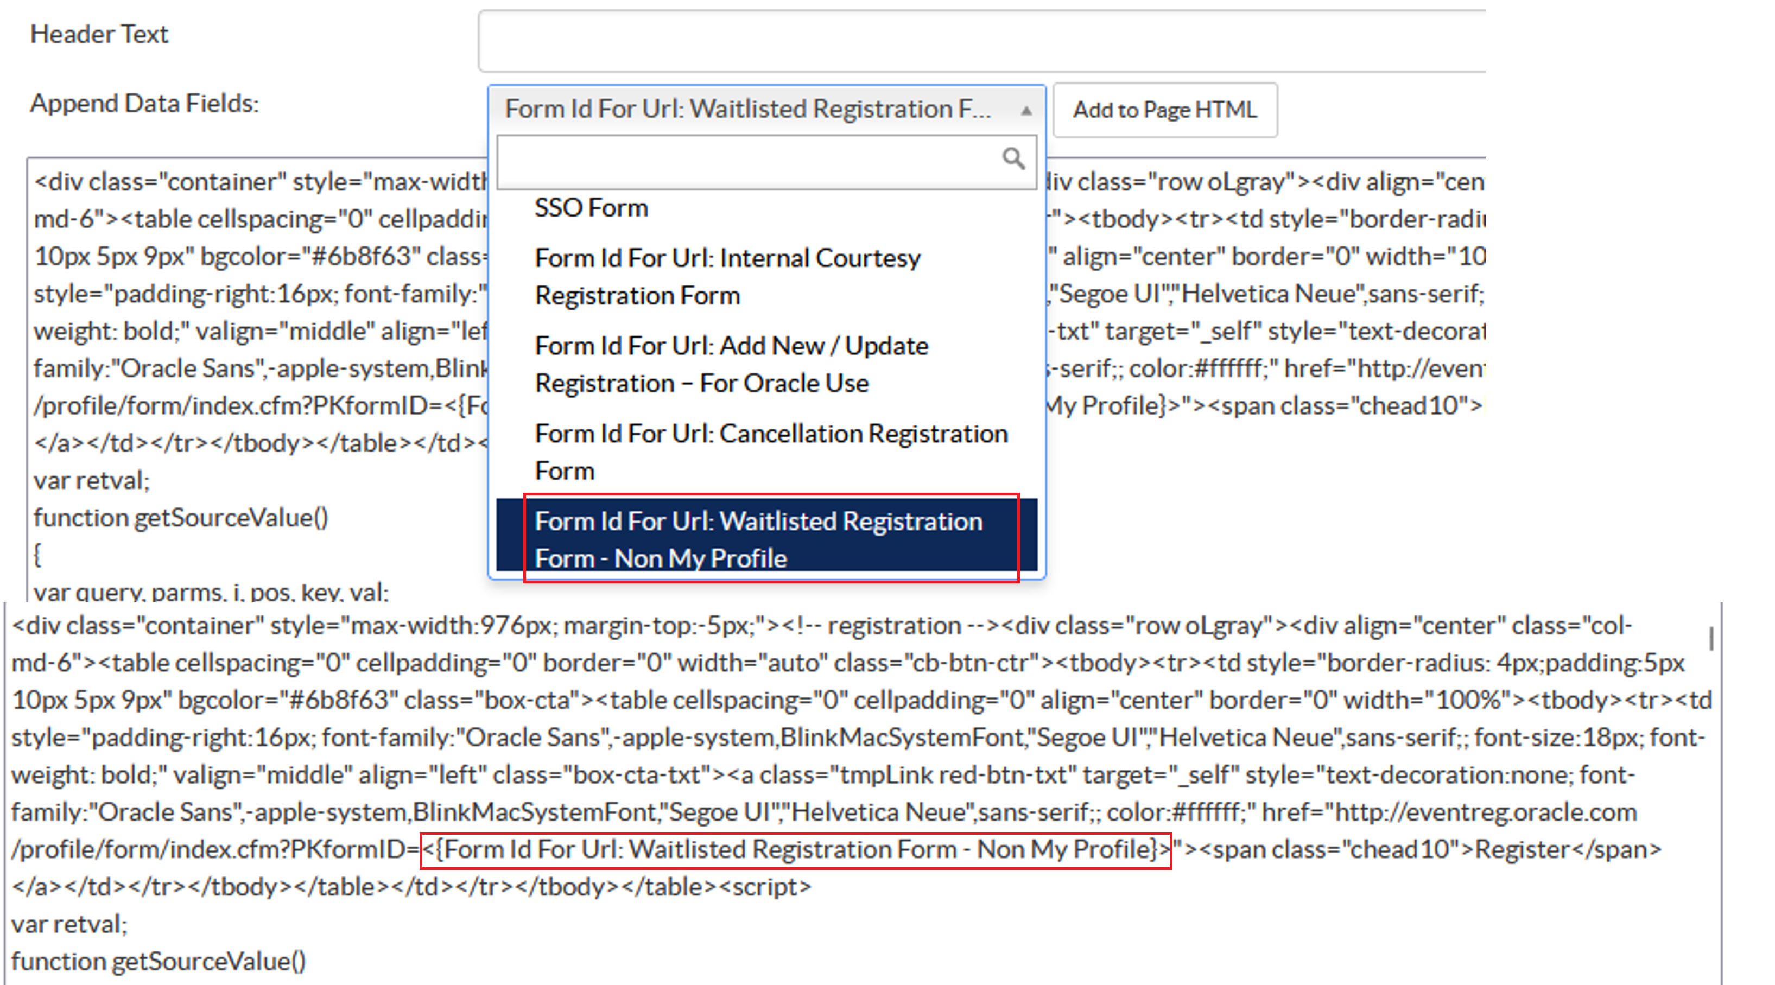Screen dimensions: 1775x985
Task: Click 'function getSourceValue()' line in lower editor
Action: 159,962
